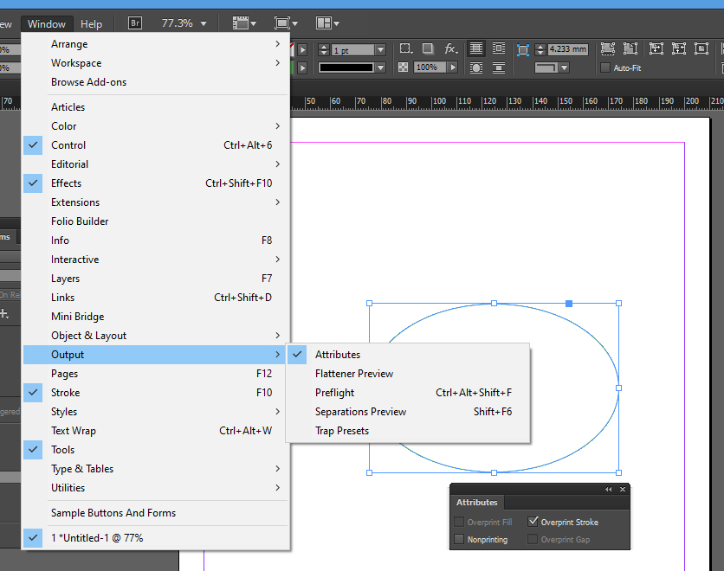The image size is (724, 571).
Task: Open the stroke weight 1 pt dropdown
Action: click(380, 50)
